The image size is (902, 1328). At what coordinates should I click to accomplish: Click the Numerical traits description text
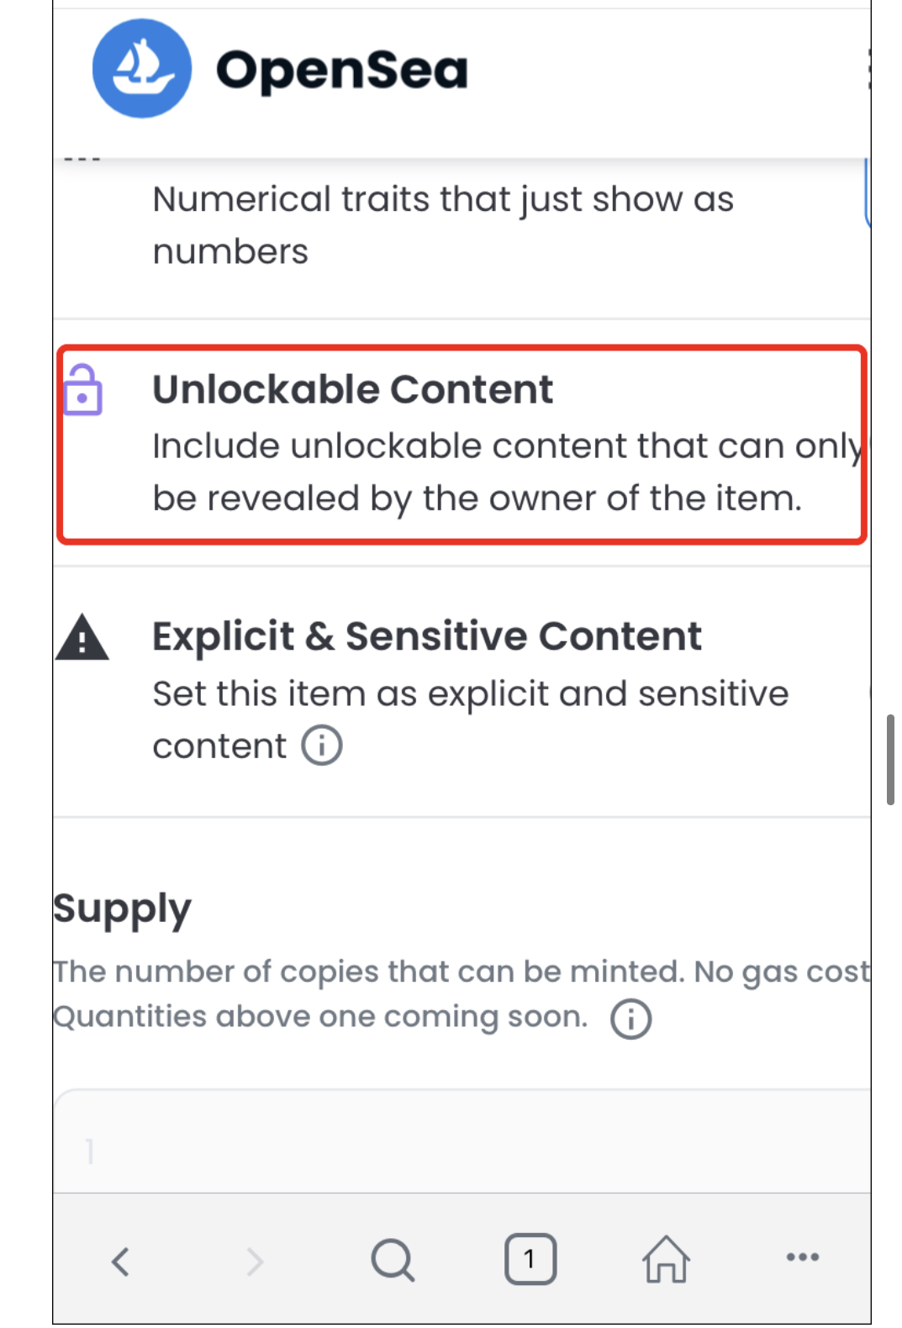tap(443, 225)
